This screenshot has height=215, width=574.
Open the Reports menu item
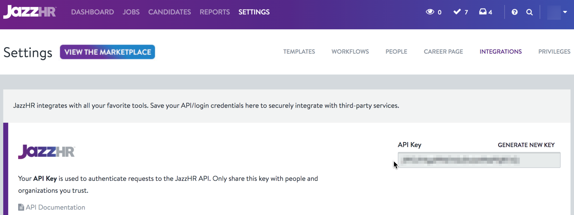(x=215, y=12)
